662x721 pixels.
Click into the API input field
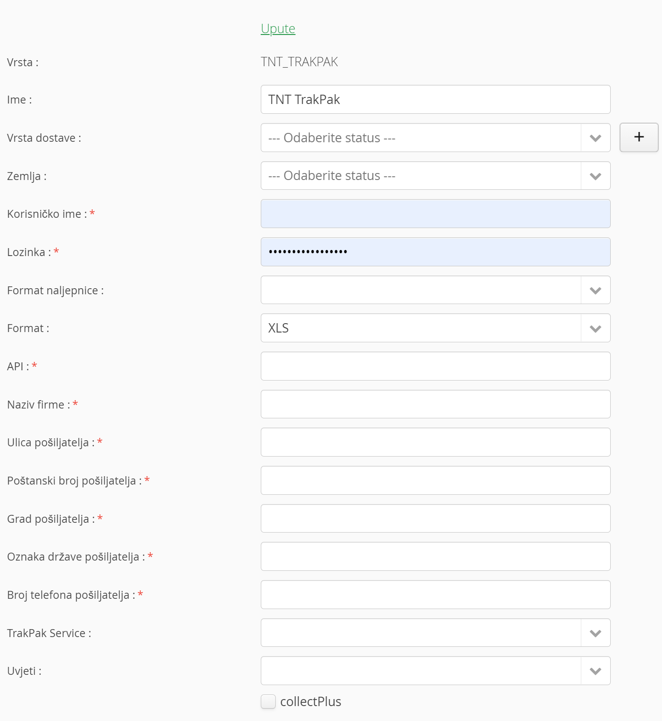pos(435,366)
